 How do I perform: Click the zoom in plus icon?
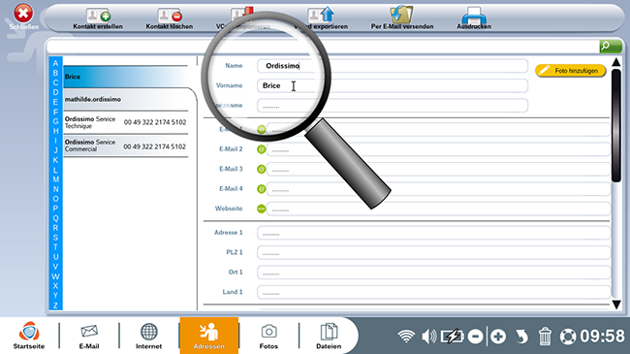point(498,337)
